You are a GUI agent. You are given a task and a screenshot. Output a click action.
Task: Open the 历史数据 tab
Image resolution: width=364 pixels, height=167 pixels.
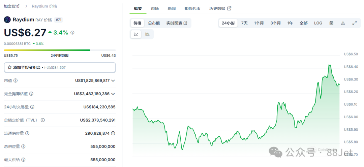[x=220, y=8]
